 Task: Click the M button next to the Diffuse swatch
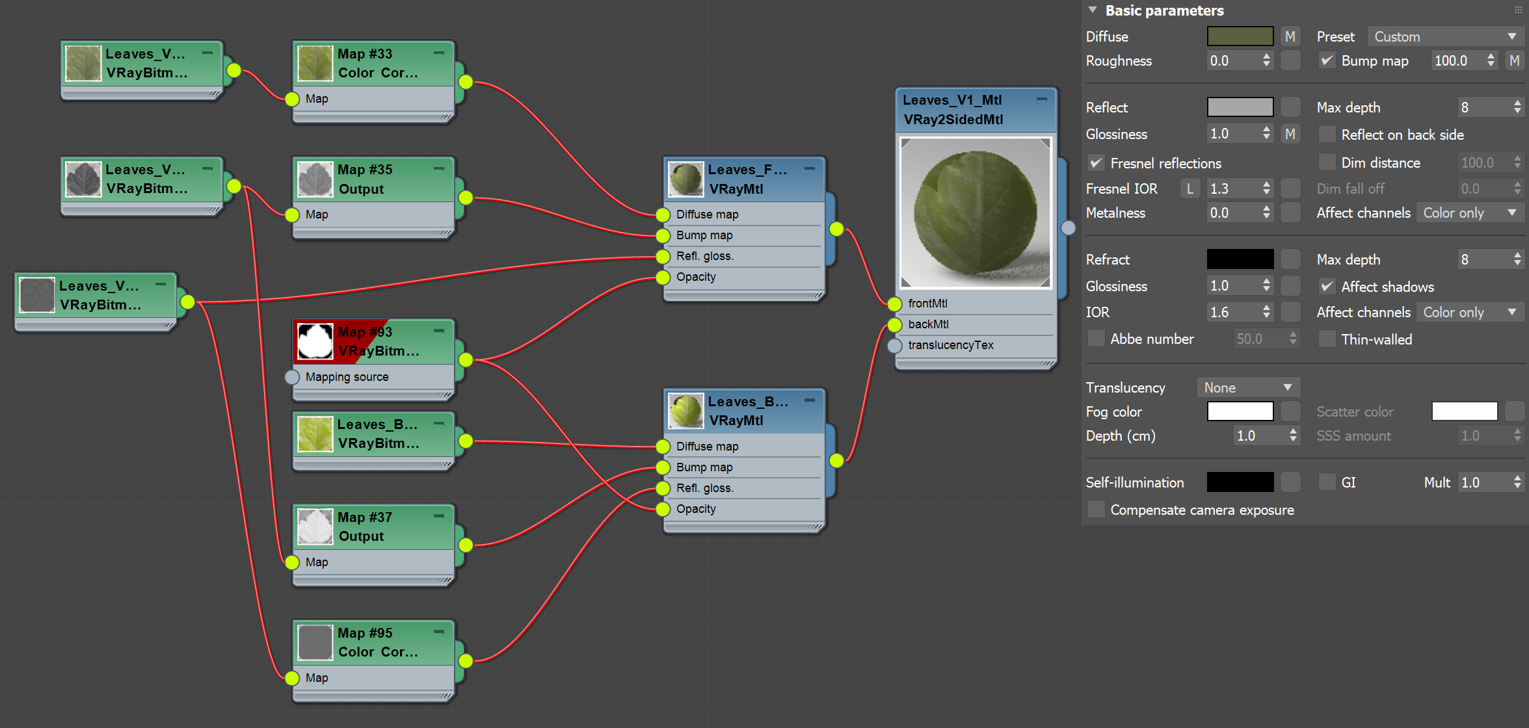(1290, 36)
